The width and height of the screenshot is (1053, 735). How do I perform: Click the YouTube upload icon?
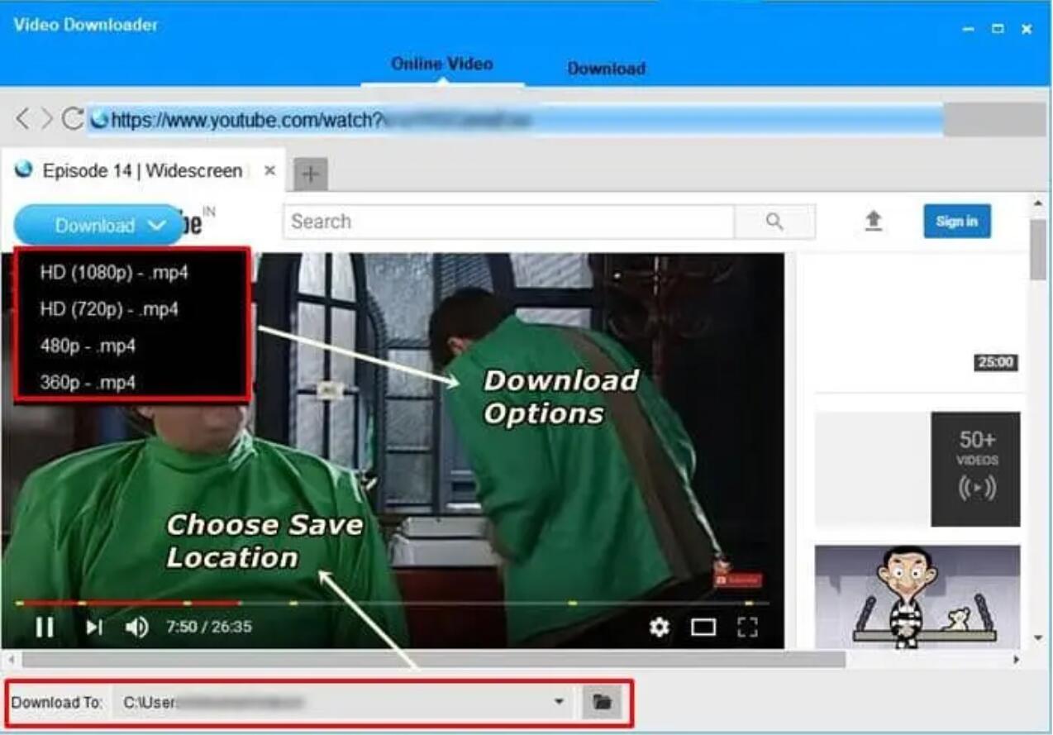[x=873, y=221]
